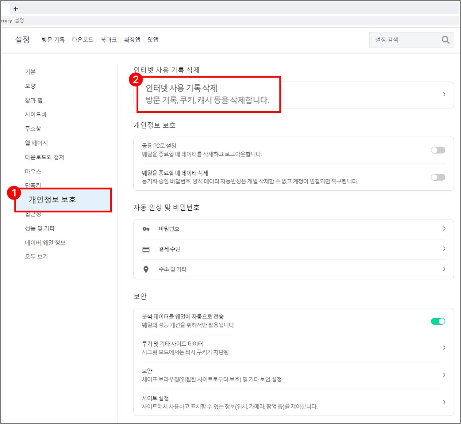Select 다운로드와 캡처 in the sidebar
461x424 pixels.
pyautogui.click(x=45, y=157)
